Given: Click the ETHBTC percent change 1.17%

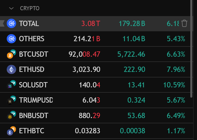Looking at the screenshot, I should coord(176,131).
